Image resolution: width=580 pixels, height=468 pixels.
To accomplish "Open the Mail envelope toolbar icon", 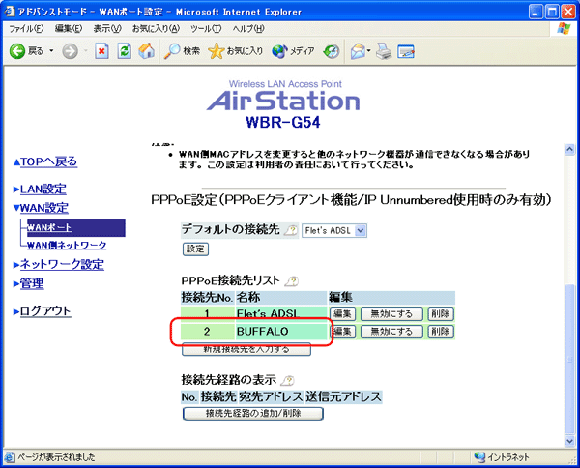I will pos(358,51).
